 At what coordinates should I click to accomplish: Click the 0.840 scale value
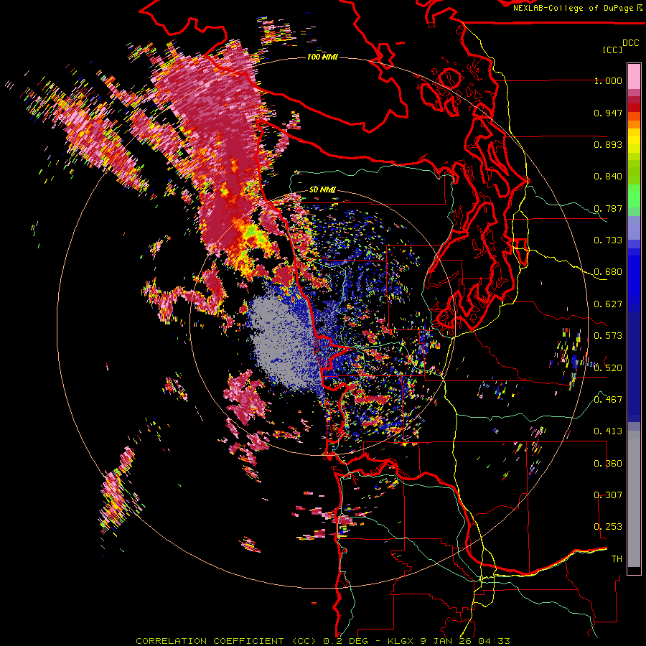point(608,177)
